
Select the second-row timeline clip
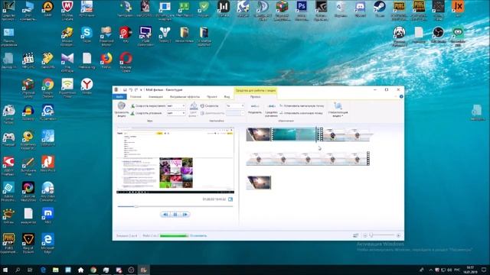click(x=308, y=158)
